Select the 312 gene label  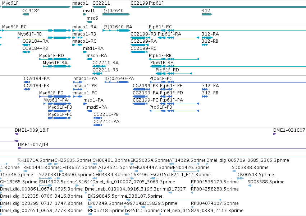click(x=206, y=10)
